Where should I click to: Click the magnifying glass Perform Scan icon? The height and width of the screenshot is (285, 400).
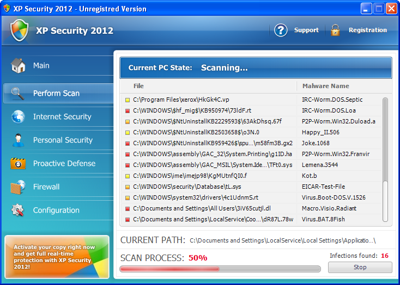click(x=18, y=93)
